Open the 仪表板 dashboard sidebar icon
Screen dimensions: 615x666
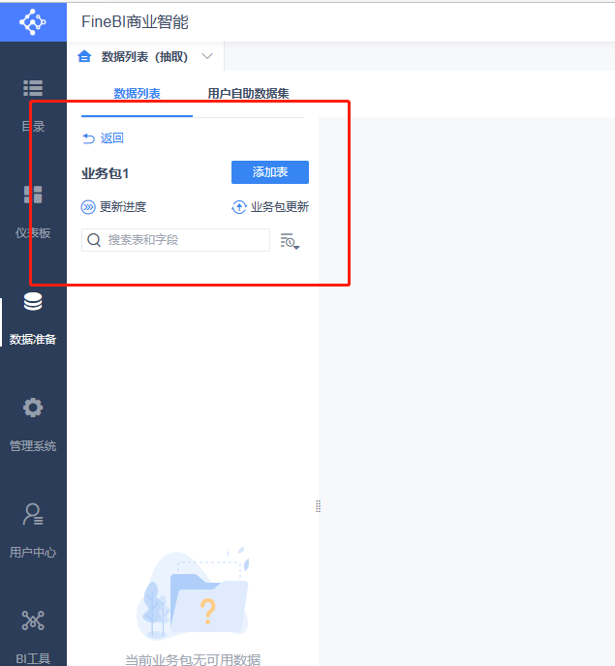(33, 195)
